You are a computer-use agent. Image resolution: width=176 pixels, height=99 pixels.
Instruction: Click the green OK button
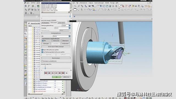[56, 77]
